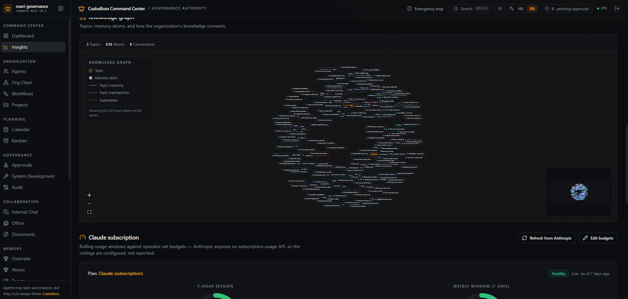Open the Search box
Viewport: 628px width, 299px height.
(x=471, y=9)
